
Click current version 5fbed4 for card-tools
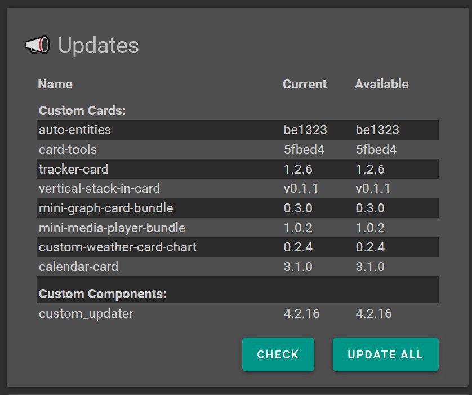304,149
